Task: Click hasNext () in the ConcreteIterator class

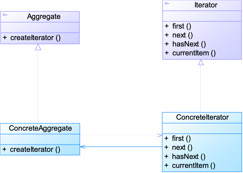Action: pyautogui.click(x=189, y=156)
